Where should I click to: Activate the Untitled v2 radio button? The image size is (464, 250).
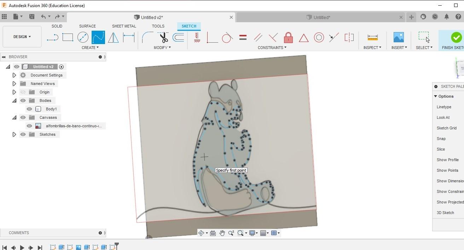62,67
